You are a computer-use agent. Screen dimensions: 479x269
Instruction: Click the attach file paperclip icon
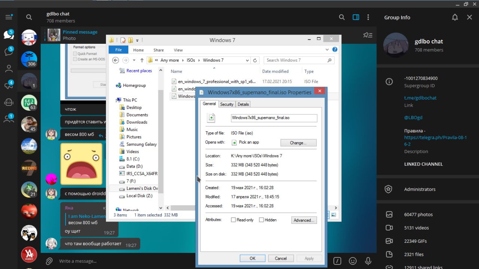49,261
